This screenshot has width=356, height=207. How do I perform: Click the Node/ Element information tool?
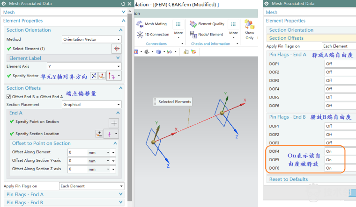coord(206,35)
